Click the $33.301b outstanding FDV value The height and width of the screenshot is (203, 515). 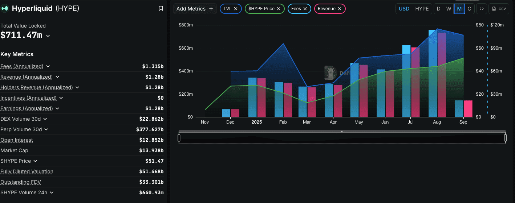[151, 182]
